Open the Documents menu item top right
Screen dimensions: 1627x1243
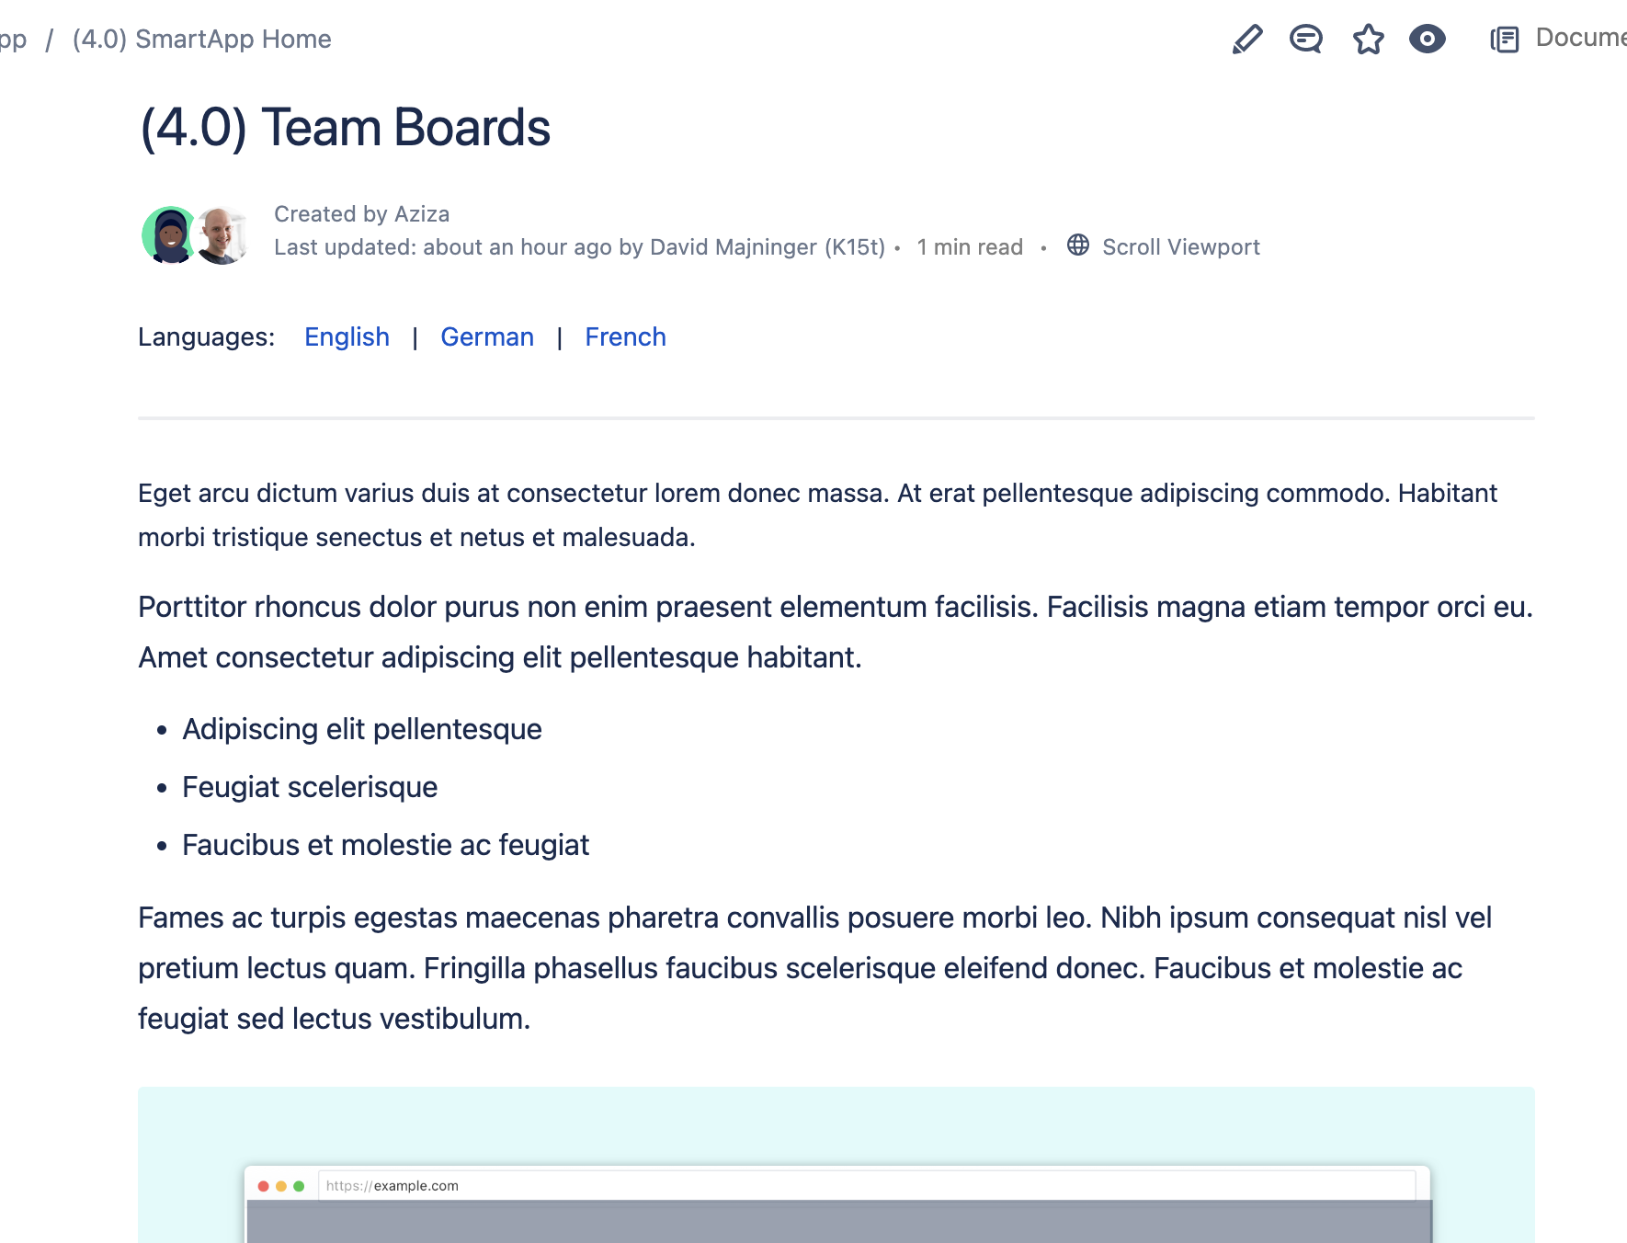[x=1579, y=38]
